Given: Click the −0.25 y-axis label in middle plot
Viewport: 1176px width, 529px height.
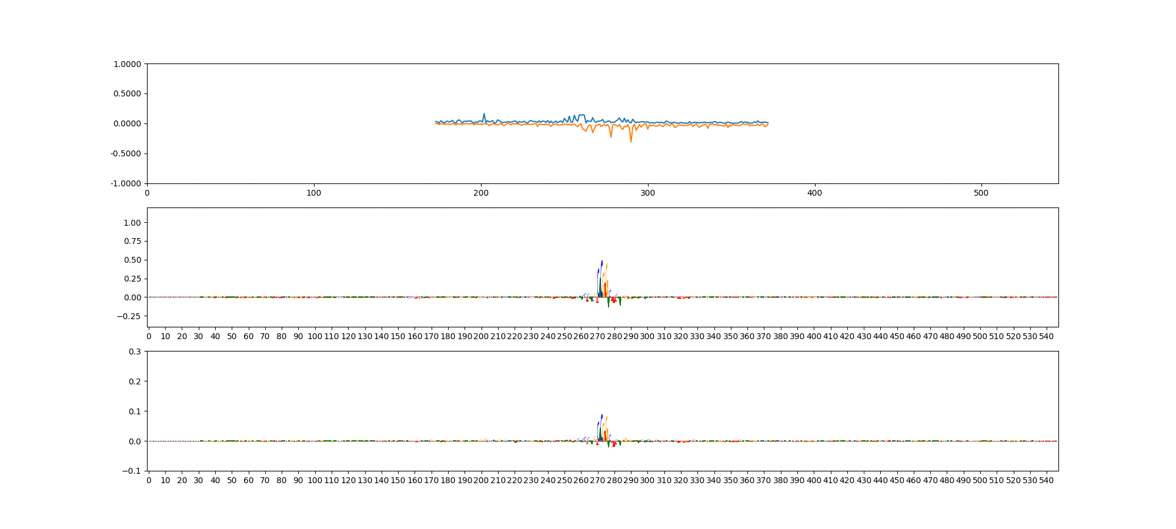Looking at the screenshot, I should pyautogui.click(x=129, y=316).
